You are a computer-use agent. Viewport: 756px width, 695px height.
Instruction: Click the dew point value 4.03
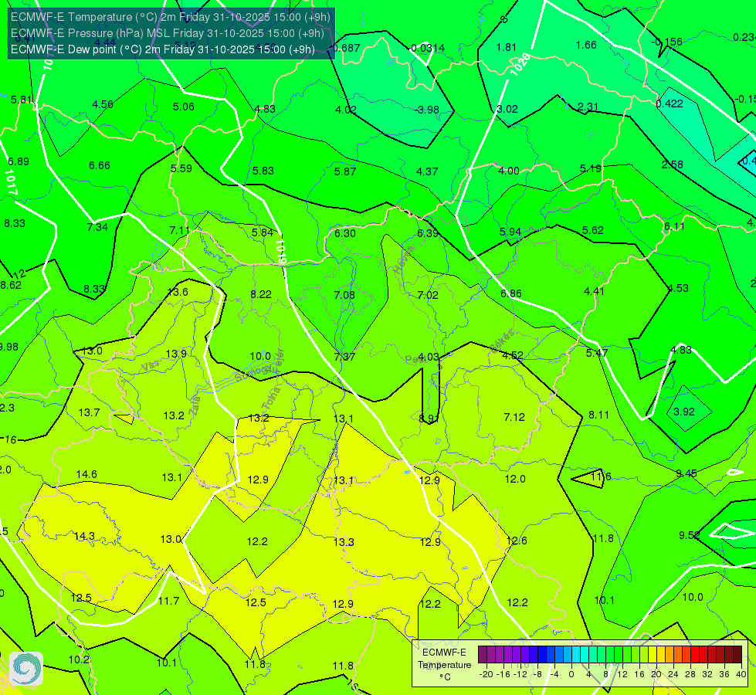click(x=429, y=357)
